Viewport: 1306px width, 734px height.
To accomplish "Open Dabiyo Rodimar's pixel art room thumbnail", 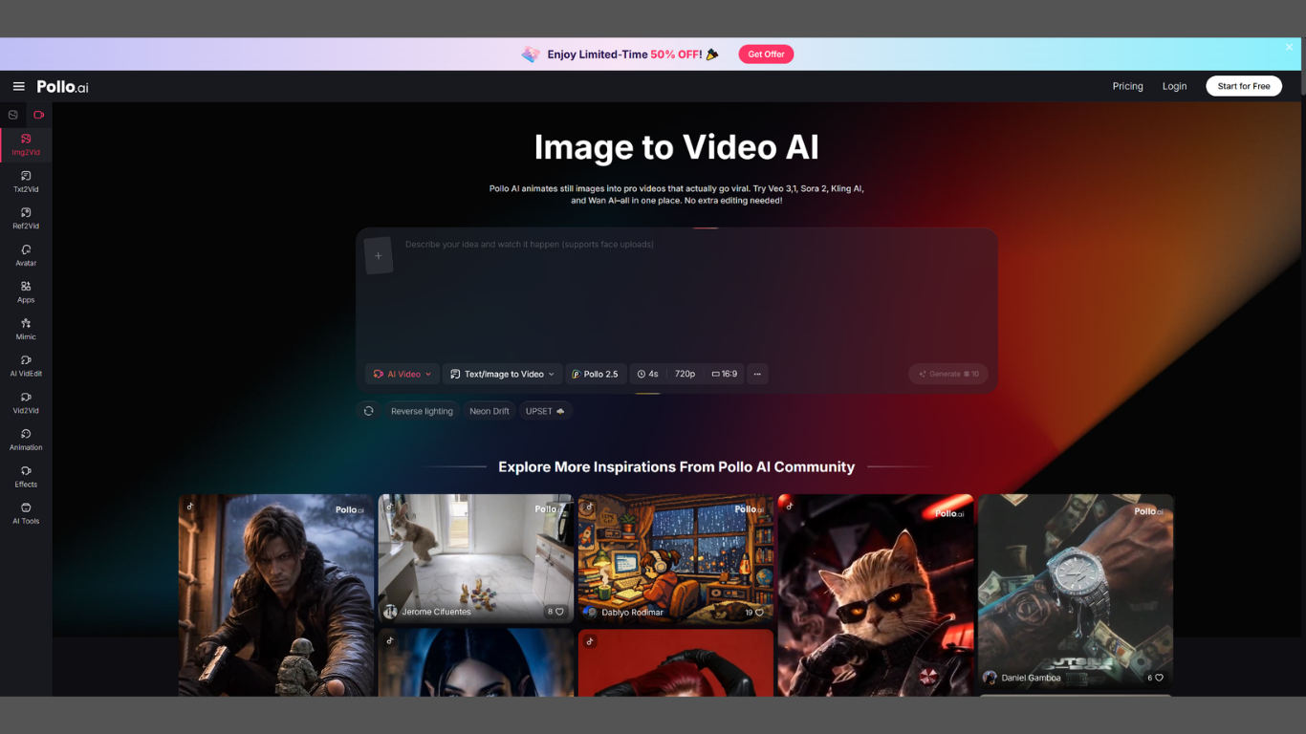I will coord(676,558).
